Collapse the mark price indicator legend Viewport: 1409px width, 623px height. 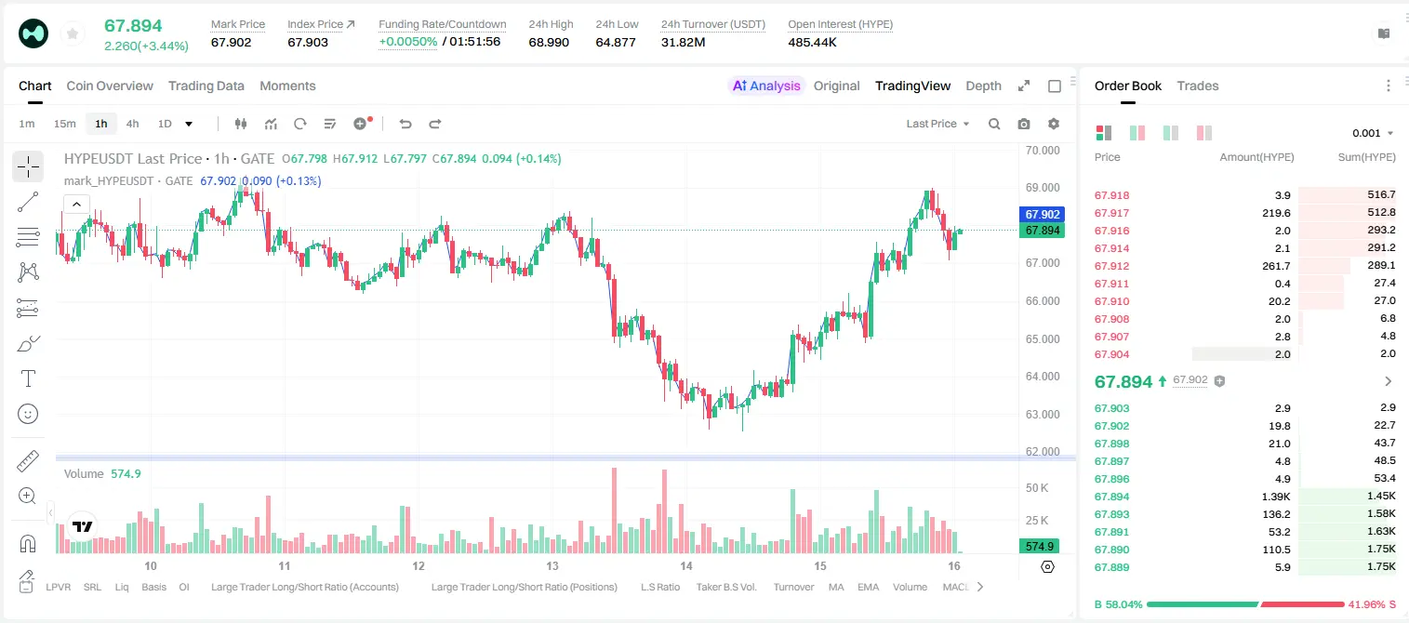[76, 204]
